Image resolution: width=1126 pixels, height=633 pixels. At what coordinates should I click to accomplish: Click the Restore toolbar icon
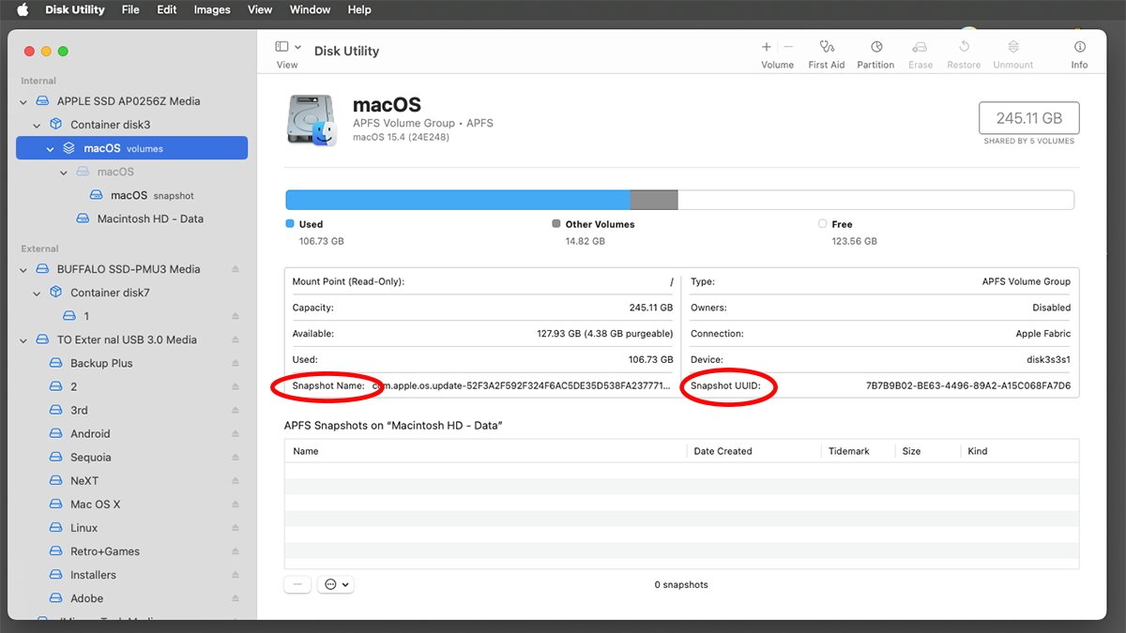tap(964, 47)
